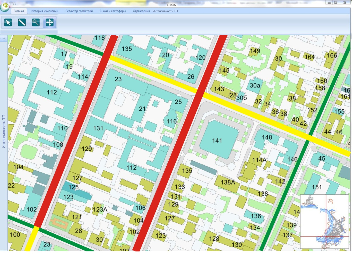Open the ribbon Интенсивность ТП tab
This screenshot has height=254, width=354.
(165, 11)
